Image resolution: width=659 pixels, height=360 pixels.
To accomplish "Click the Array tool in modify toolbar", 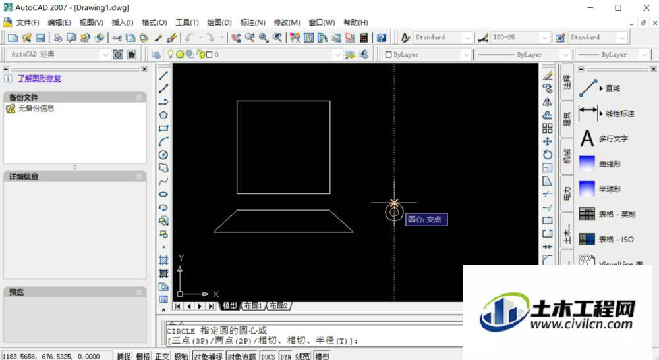I will coord(547,128).
